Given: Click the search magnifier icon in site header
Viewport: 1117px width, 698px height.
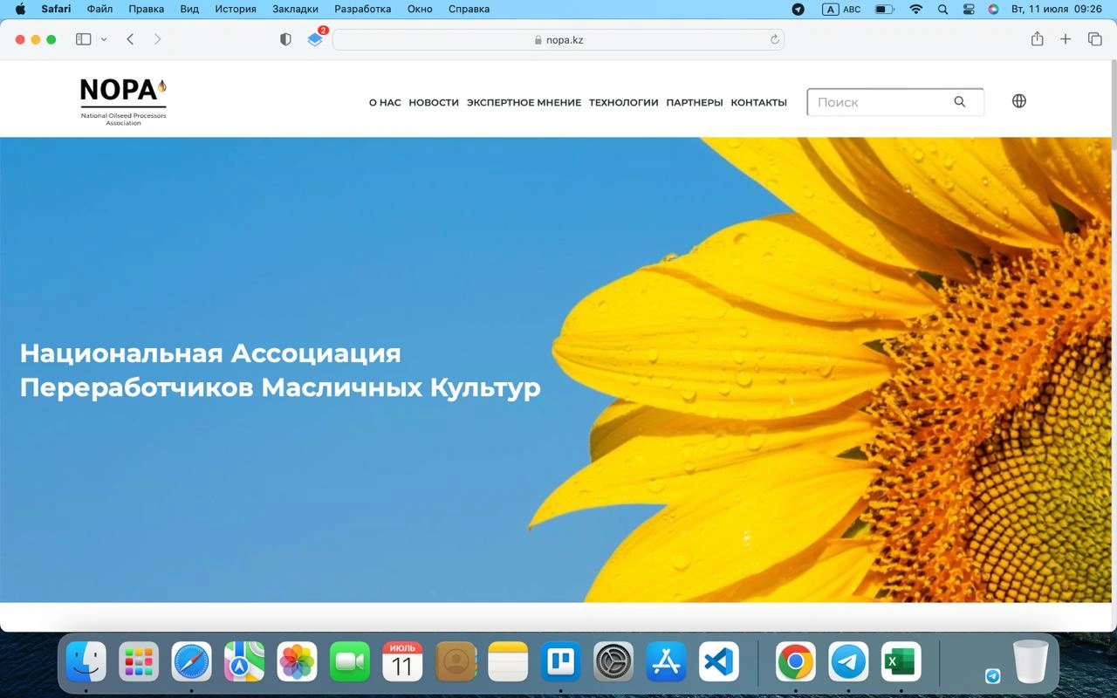Looking at the screenshot, I should pyautogui.click(x=960, y=102).
